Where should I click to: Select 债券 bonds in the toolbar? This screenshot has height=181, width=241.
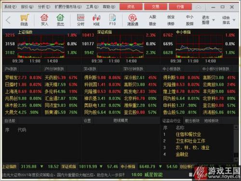click(171, 24)
